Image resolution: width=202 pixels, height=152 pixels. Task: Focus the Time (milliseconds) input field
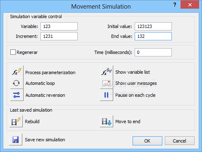(153, 52)
